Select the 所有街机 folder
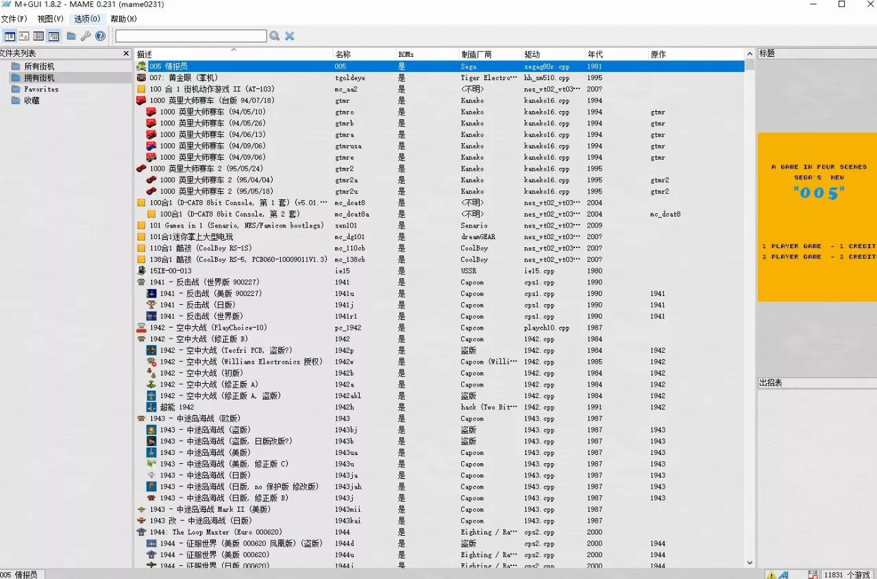The image size is (877, 579). pyautogui.click(x=39, y=66)
